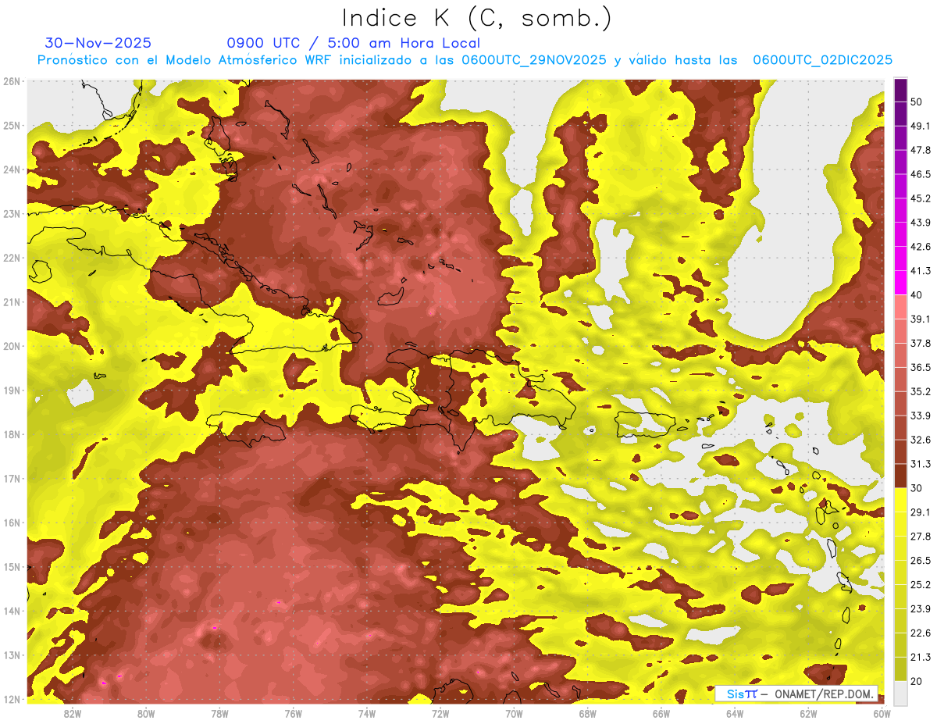Pick the bright yellow swatch between 29.1 and 30

point(900,500)
